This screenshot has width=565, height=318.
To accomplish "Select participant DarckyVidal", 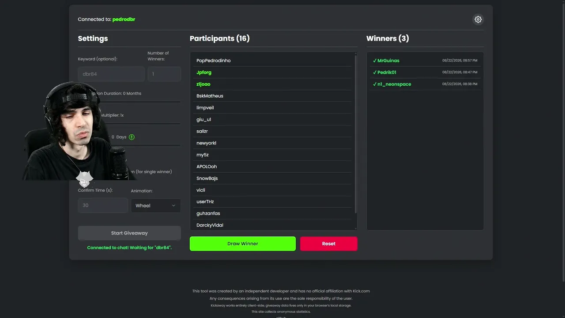I will [273, 225].
